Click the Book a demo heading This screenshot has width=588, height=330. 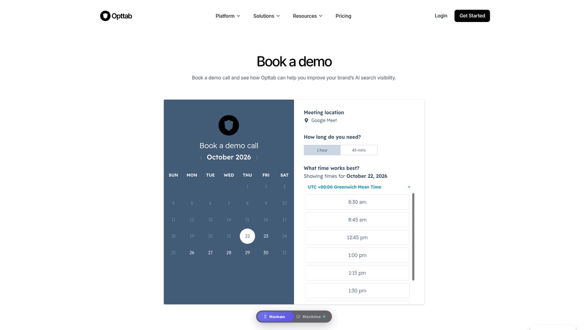[x=294, y=61]
